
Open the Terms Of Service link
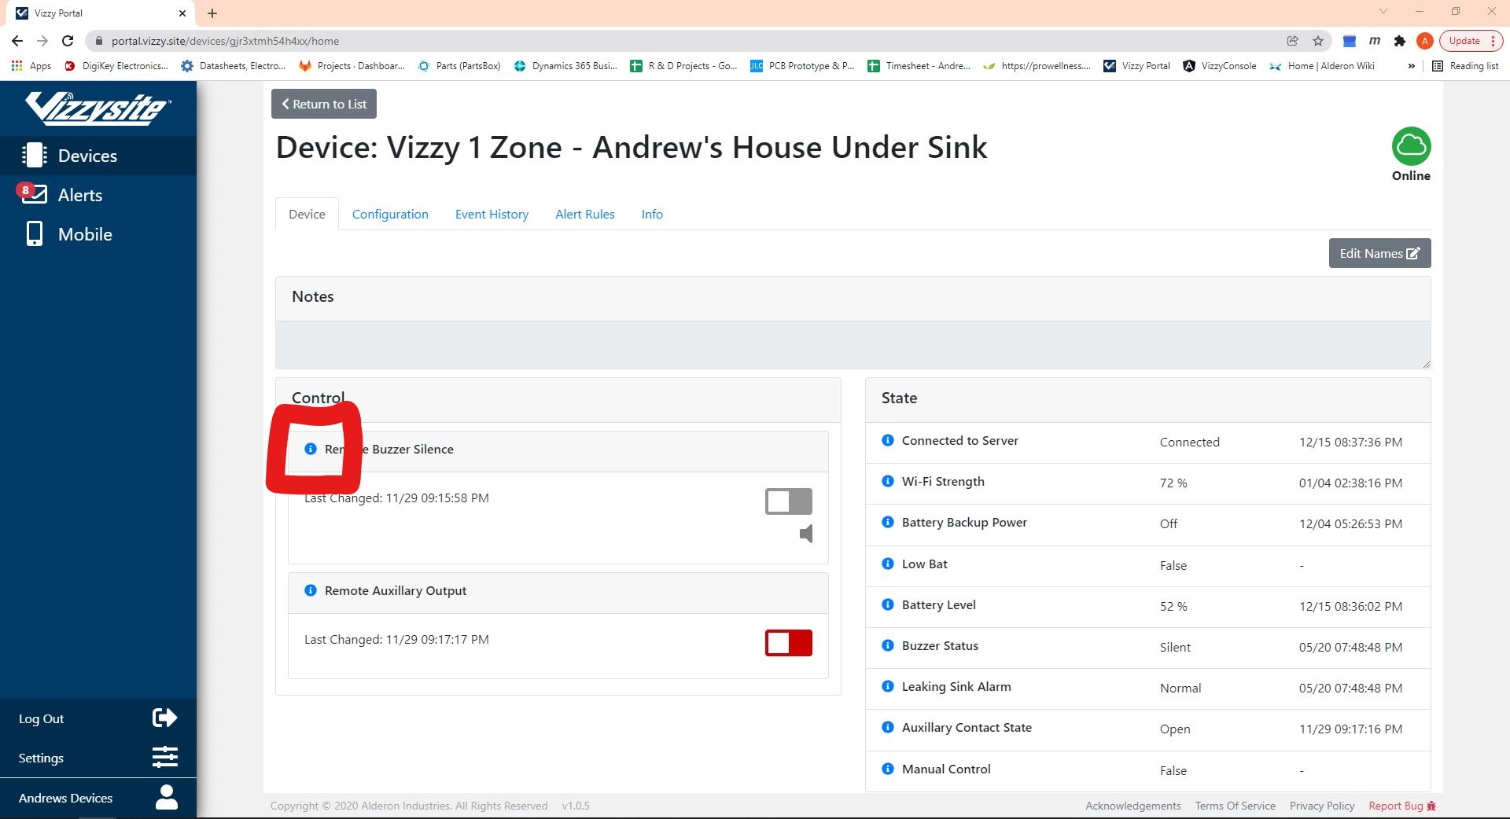(x=1235, y=806)
